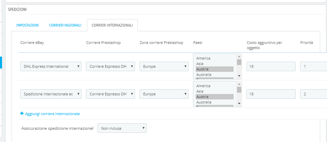Open the Impostazioni tab

(28, 25)
